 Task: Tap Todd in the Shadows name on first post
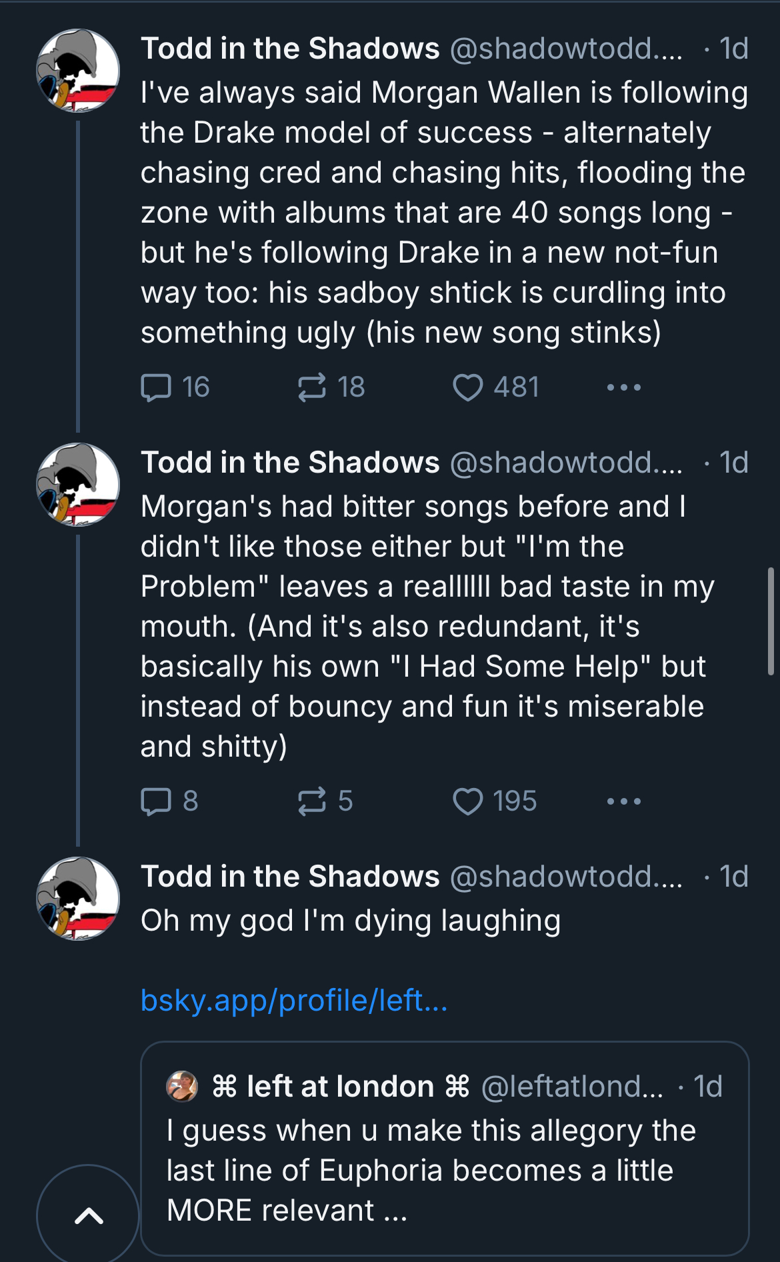290,49
